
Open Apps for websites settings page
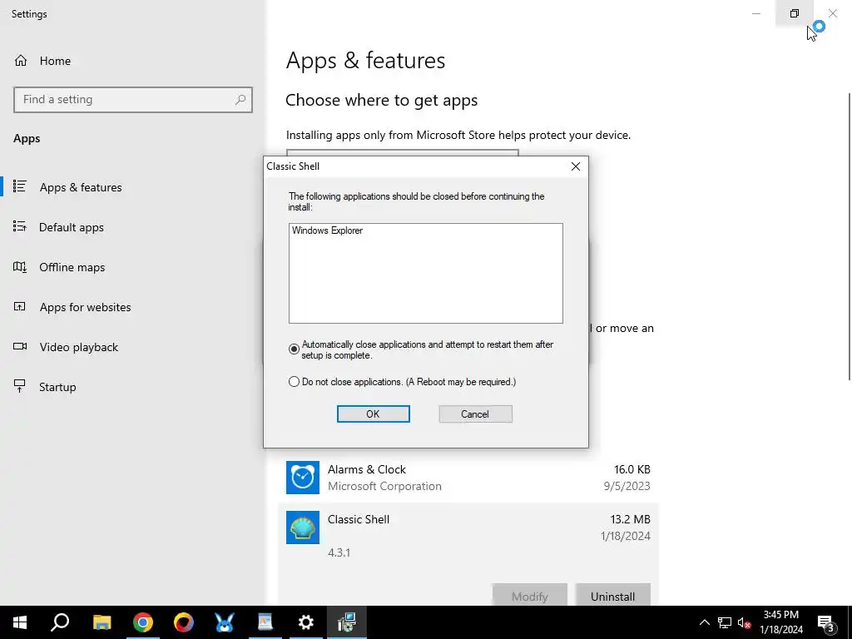click(86, 307)
